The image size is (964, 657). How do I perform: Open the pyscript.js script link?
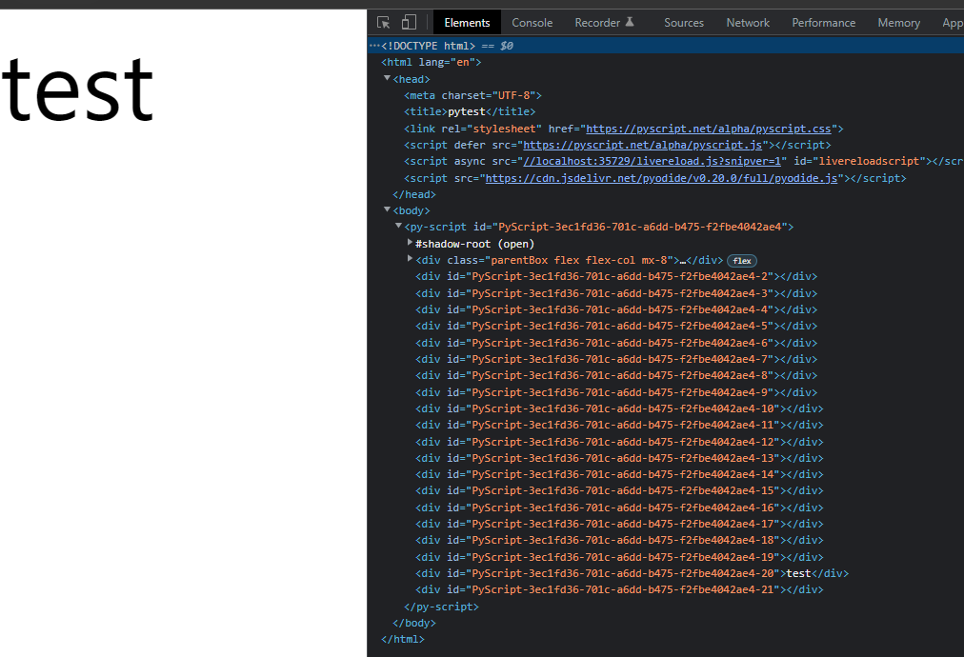pyautogui.click(x=642, y=145)
